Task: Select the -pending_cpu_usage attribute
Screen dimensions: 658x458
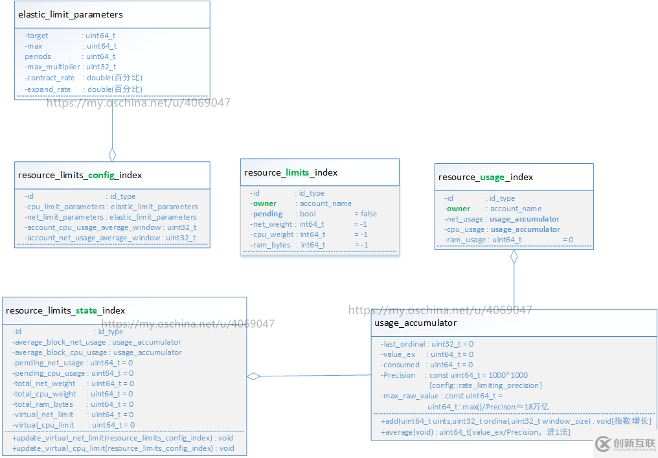Action: pos(73,373)
